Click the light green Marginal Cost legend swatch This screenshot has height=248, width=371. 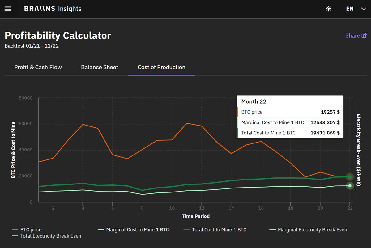pos(101,230)
